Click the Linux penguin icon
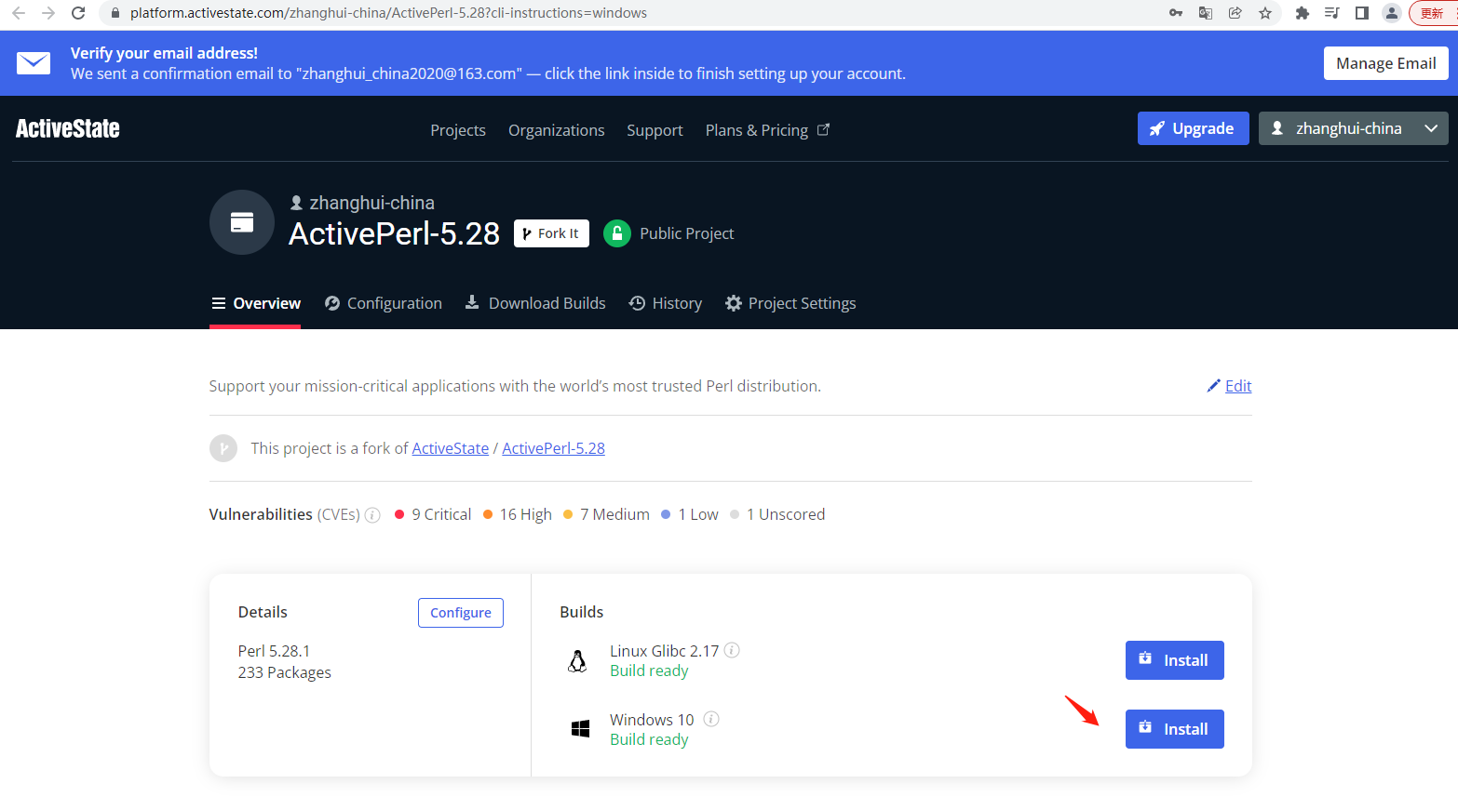 click(577, 661)
